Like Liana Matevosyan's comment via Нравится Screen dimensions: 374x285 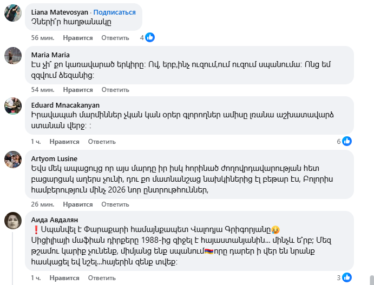tap(78, 38)
